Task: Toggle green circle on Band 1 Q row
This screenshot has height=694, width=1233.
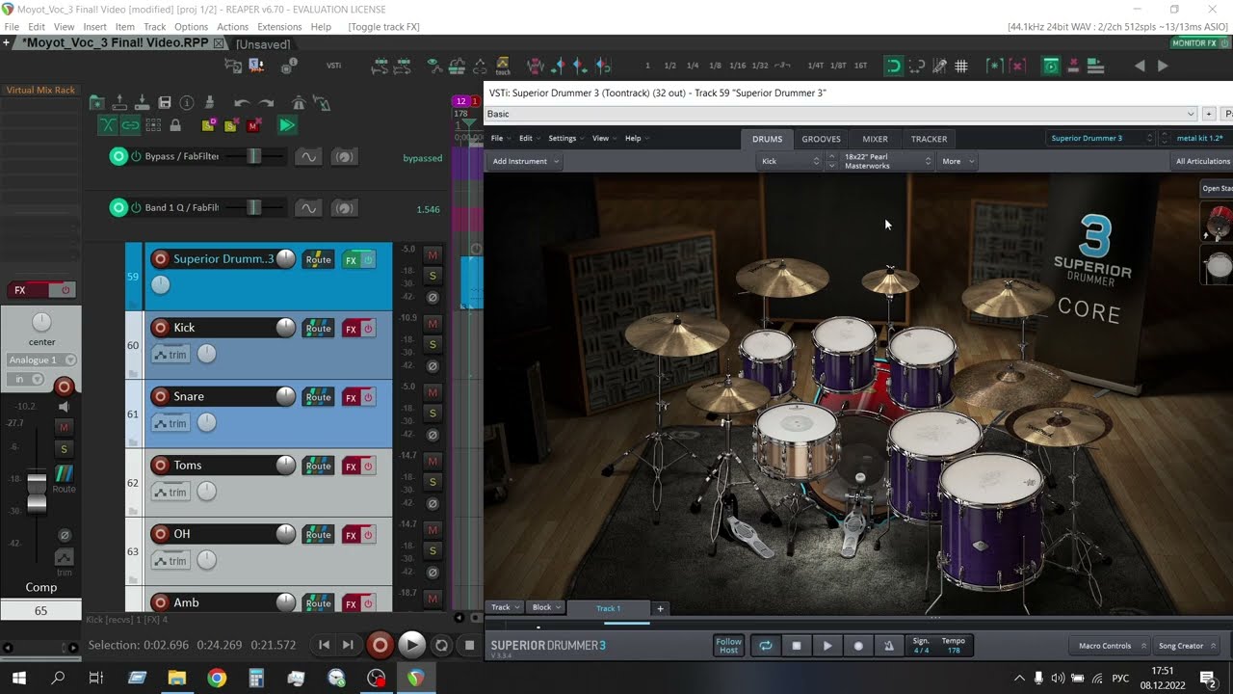Action: [118, 207]
